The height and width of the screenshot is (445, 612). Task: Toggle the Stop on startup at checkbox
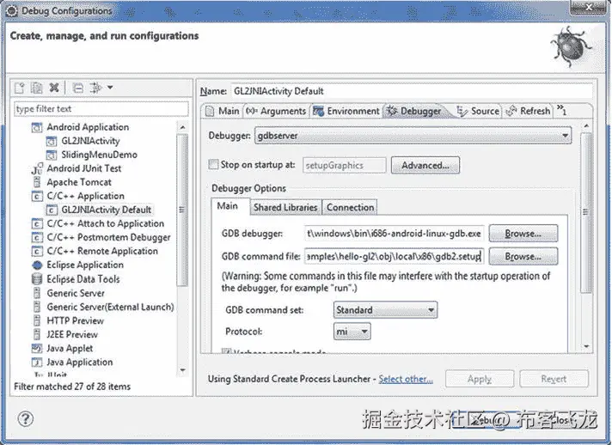pos(213,165)
